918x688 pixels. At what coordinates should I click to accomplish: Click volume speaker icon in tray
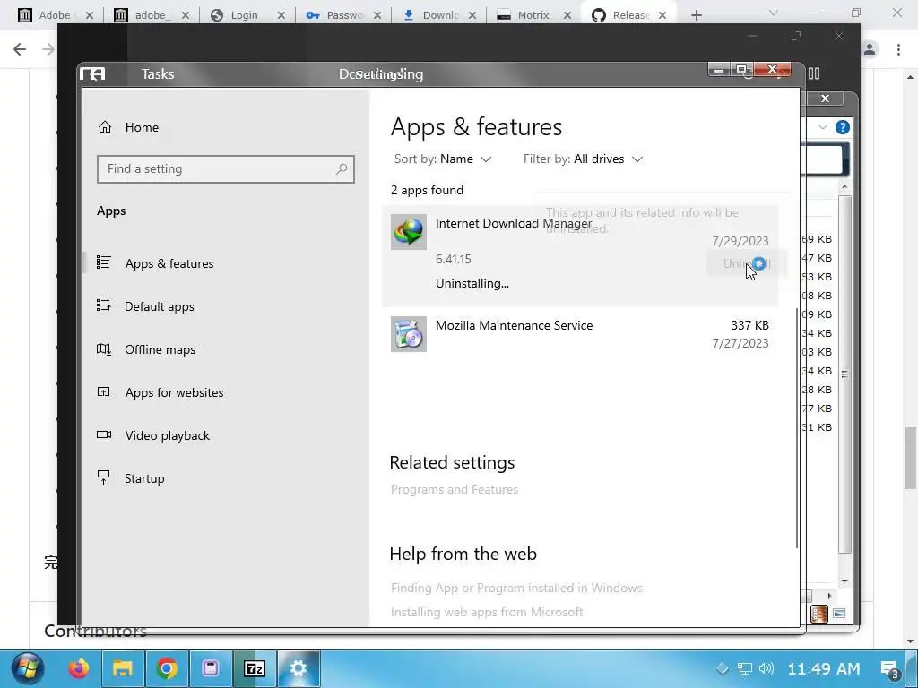[766, 668]
